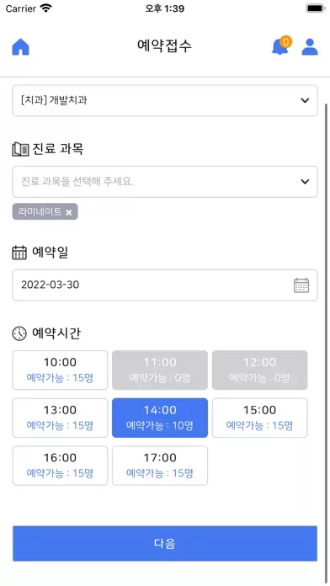The image size is (330, 586).
Task: Expand the [치과] 개발치과 clinic dropdown
Action: tap(165, 100)
